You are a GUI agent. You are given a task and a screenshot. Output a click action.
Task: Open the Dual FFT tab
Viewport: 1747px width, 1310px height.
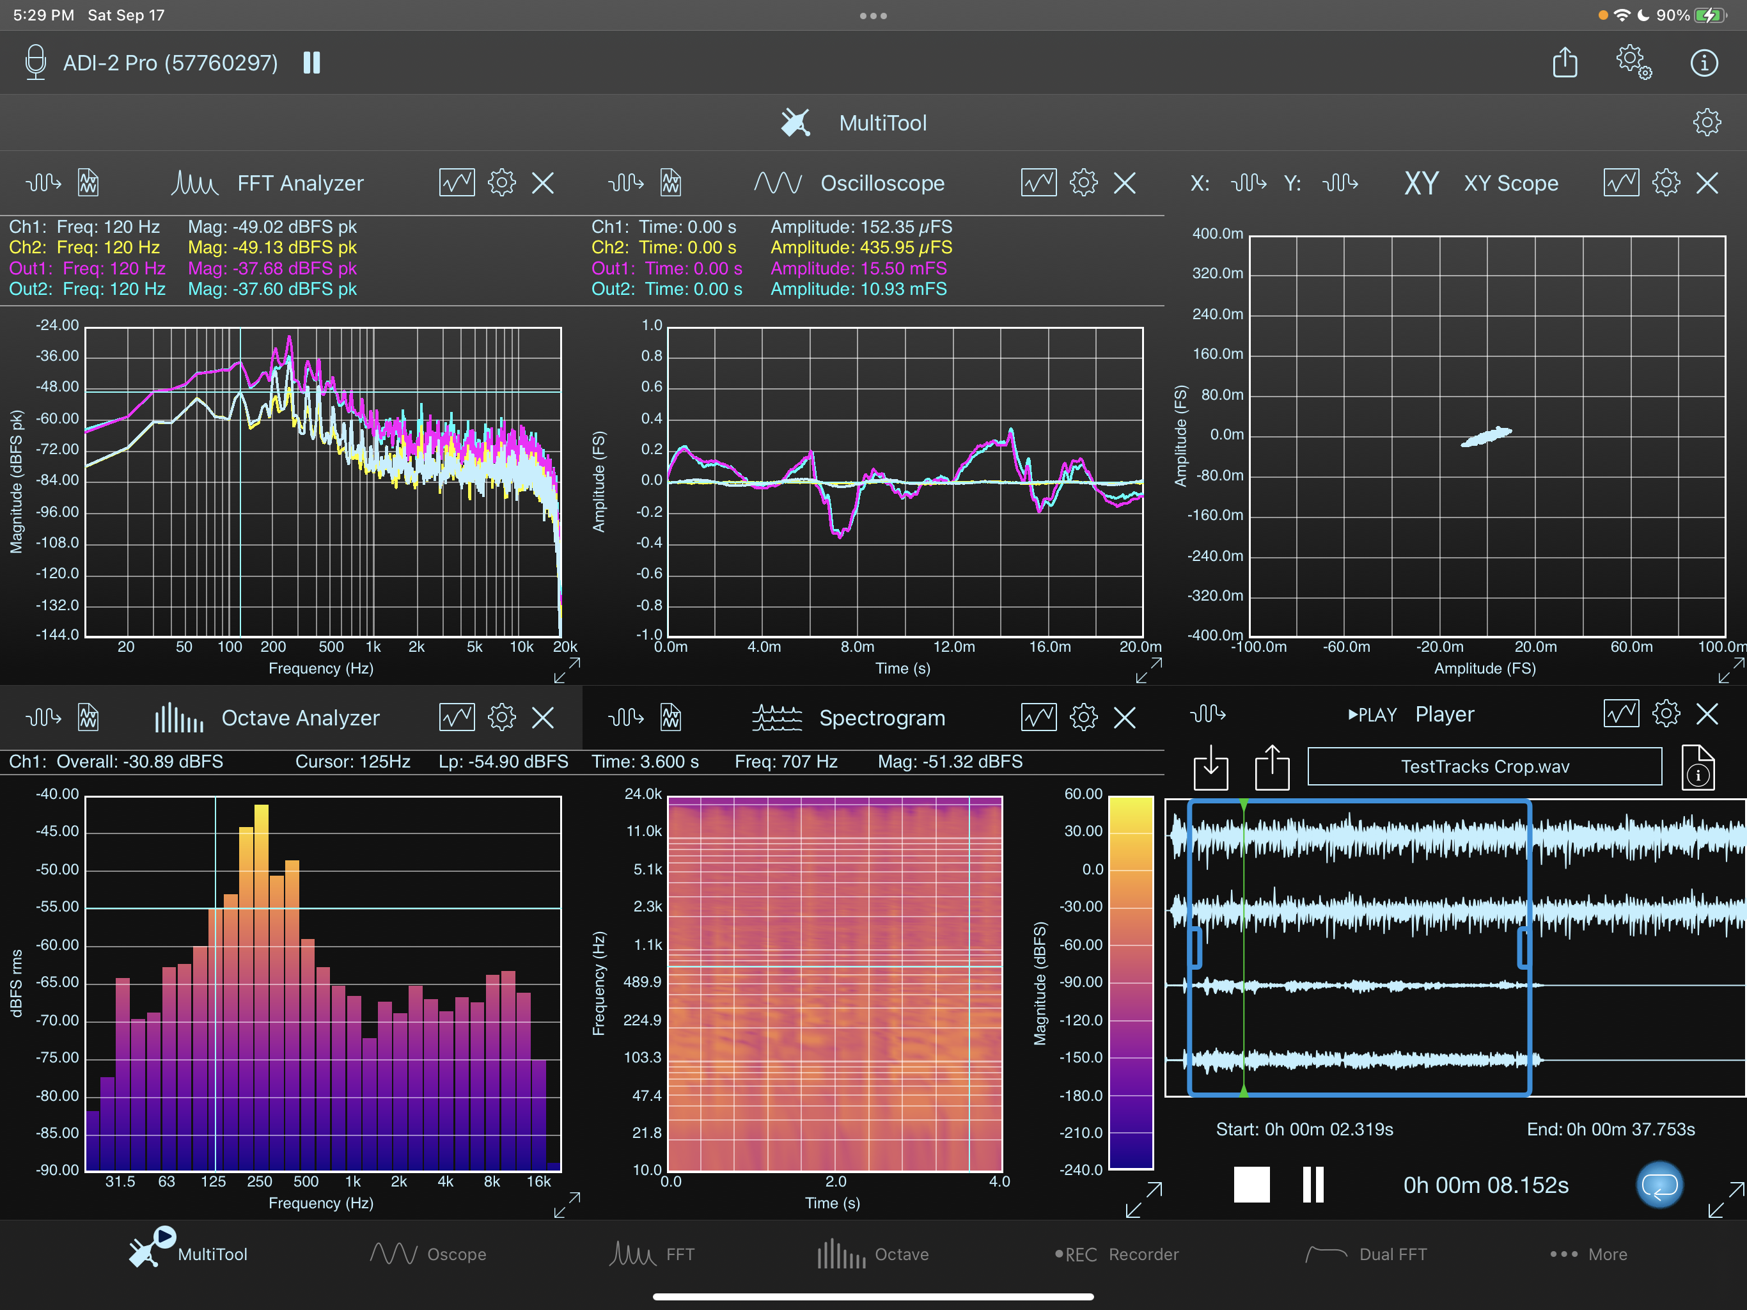point(1367,1254)
